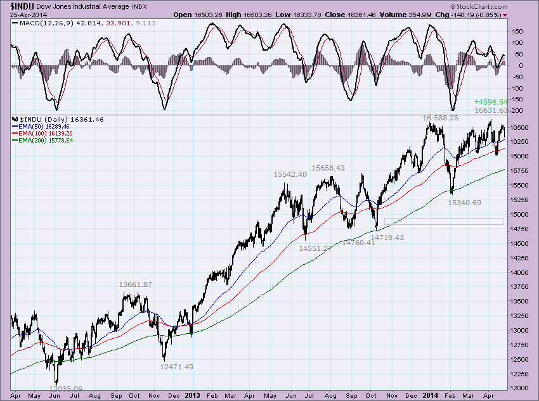Click the 16000 price axis tick
Screen dimensions: 539x401
(519, 156)
